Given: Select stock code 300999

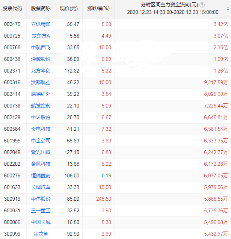Looking at the screenshot, I should tap(12, 234).
